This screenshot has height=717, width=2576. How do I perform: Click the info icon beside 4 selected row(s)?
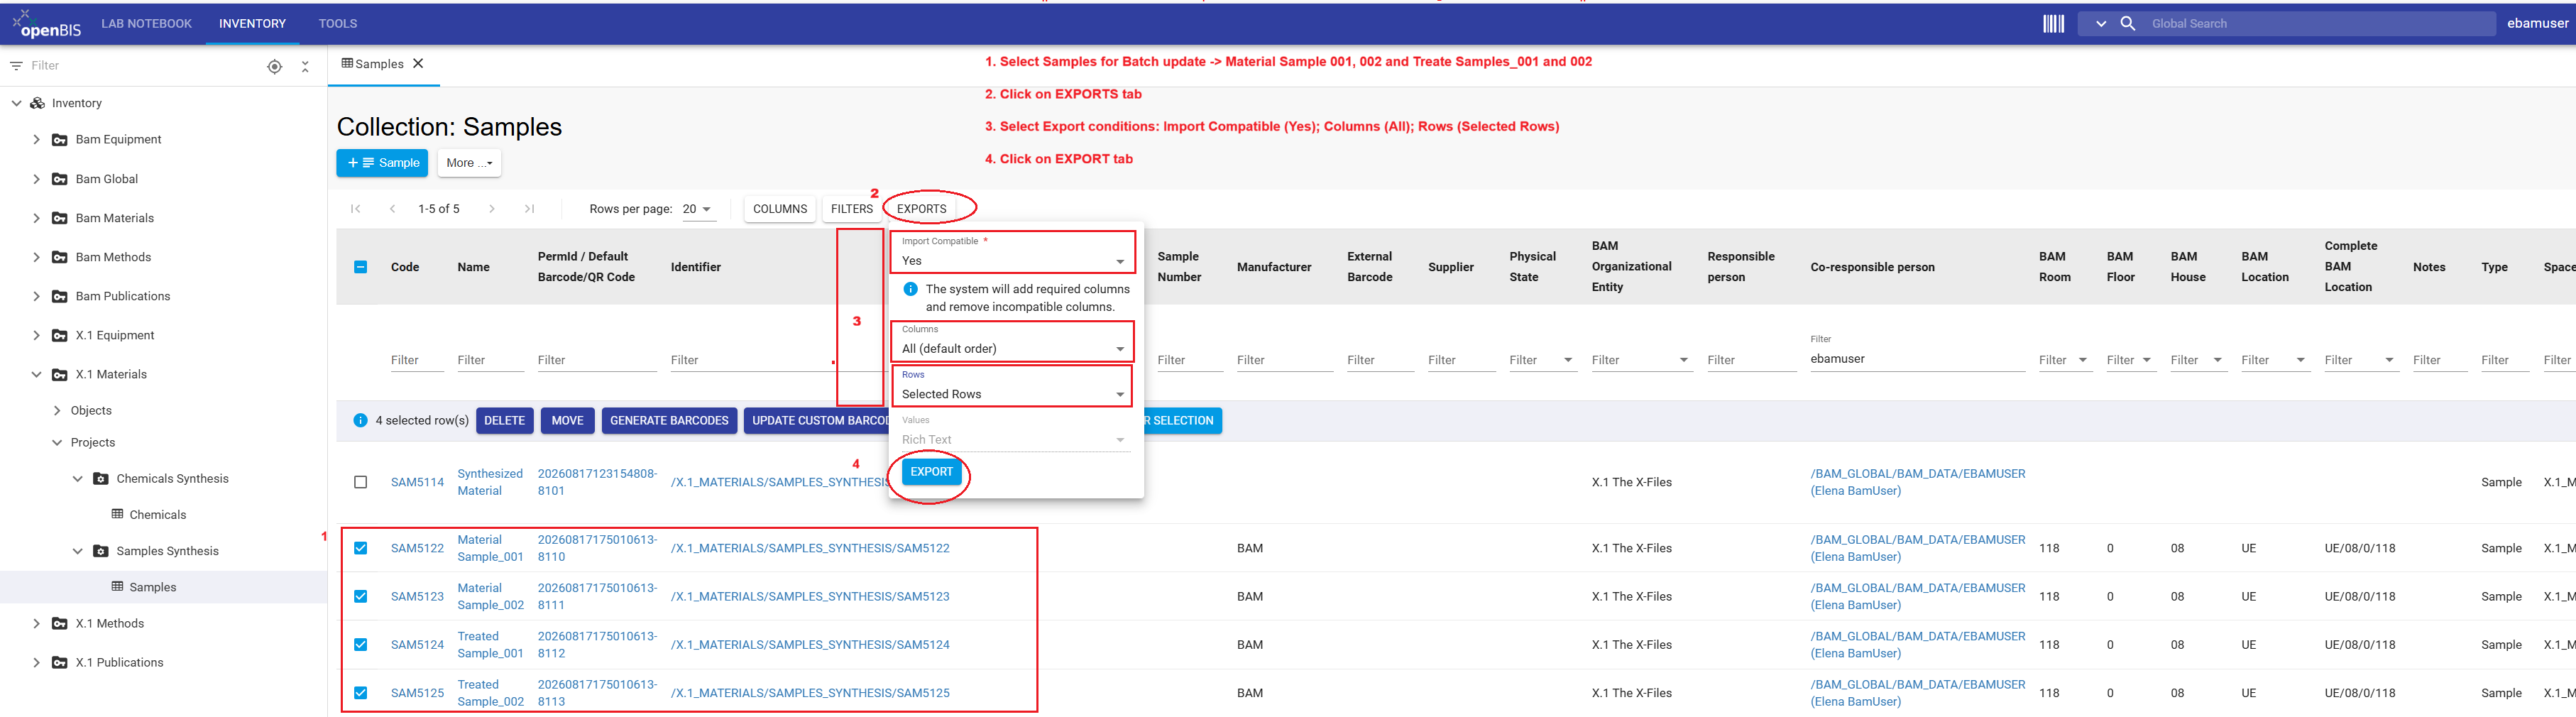click(360, 421)
